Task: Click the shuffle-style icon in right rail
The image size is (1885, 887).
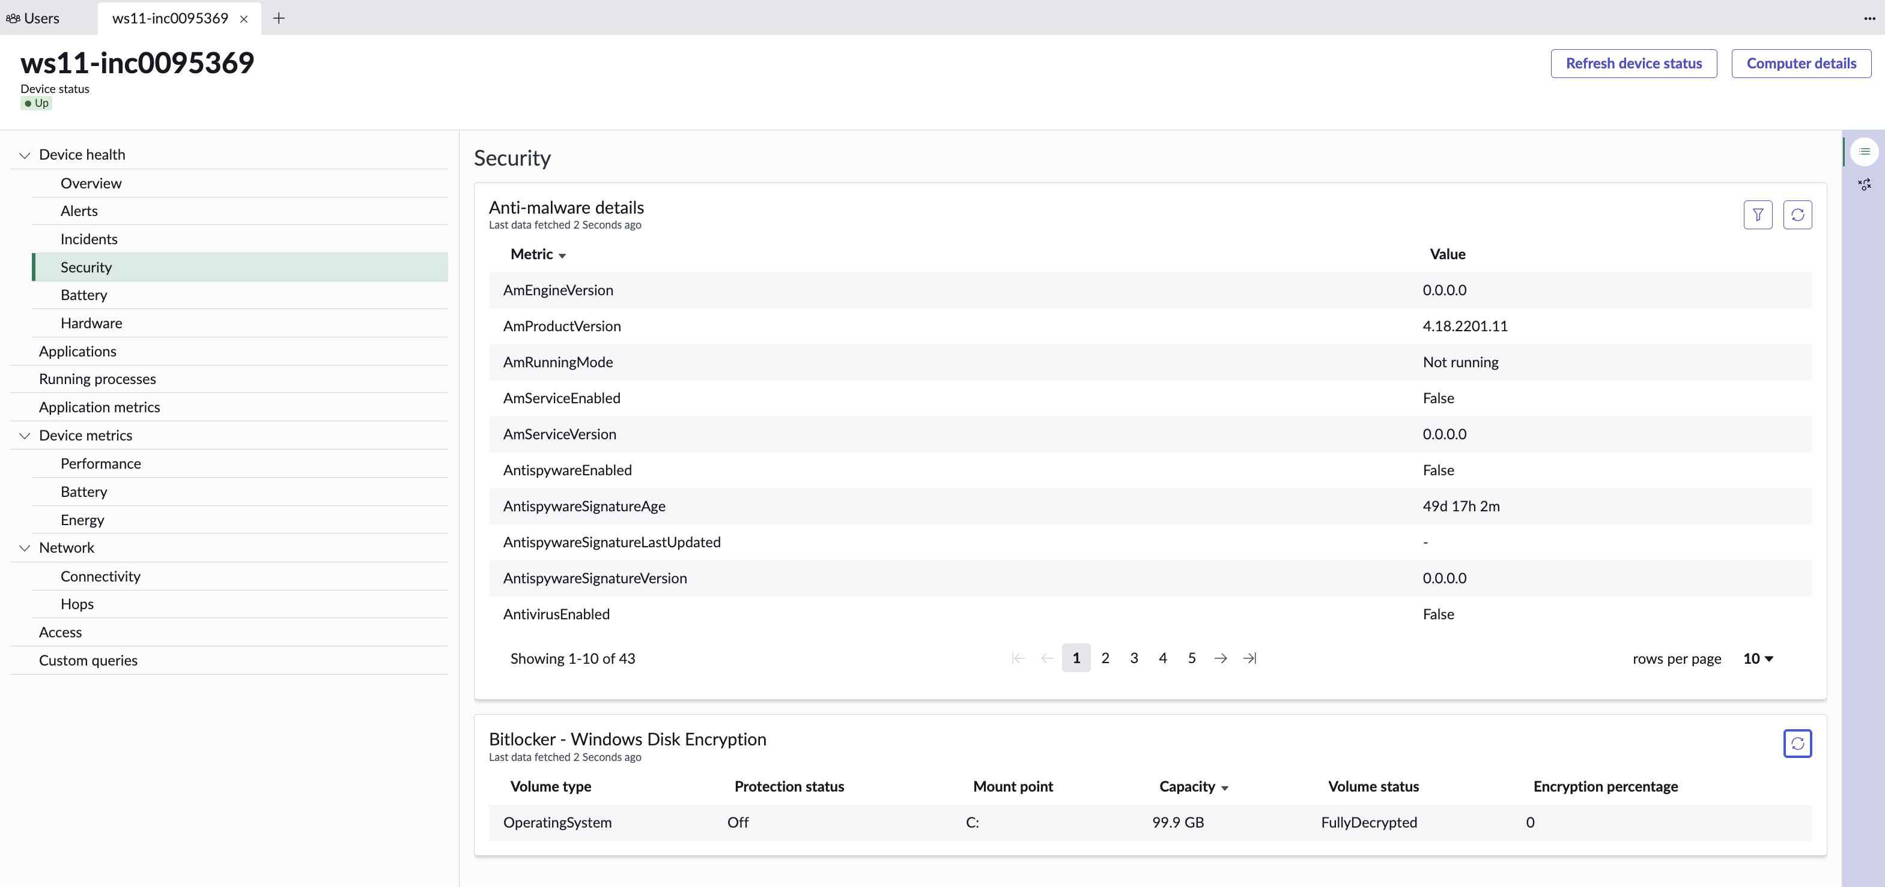Action: tap(1864, 184)
